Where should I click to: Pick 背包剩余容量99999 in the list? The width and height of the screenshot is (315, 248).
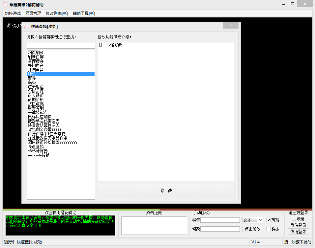pyautogui.click(x=44, y=129)
